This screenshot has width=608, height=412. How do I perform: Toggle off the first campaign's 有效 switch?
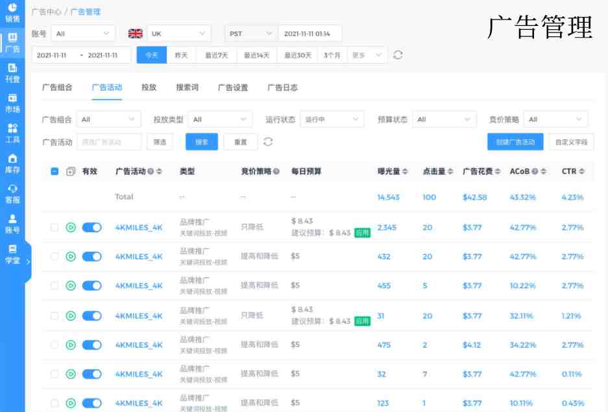(92, 228)
